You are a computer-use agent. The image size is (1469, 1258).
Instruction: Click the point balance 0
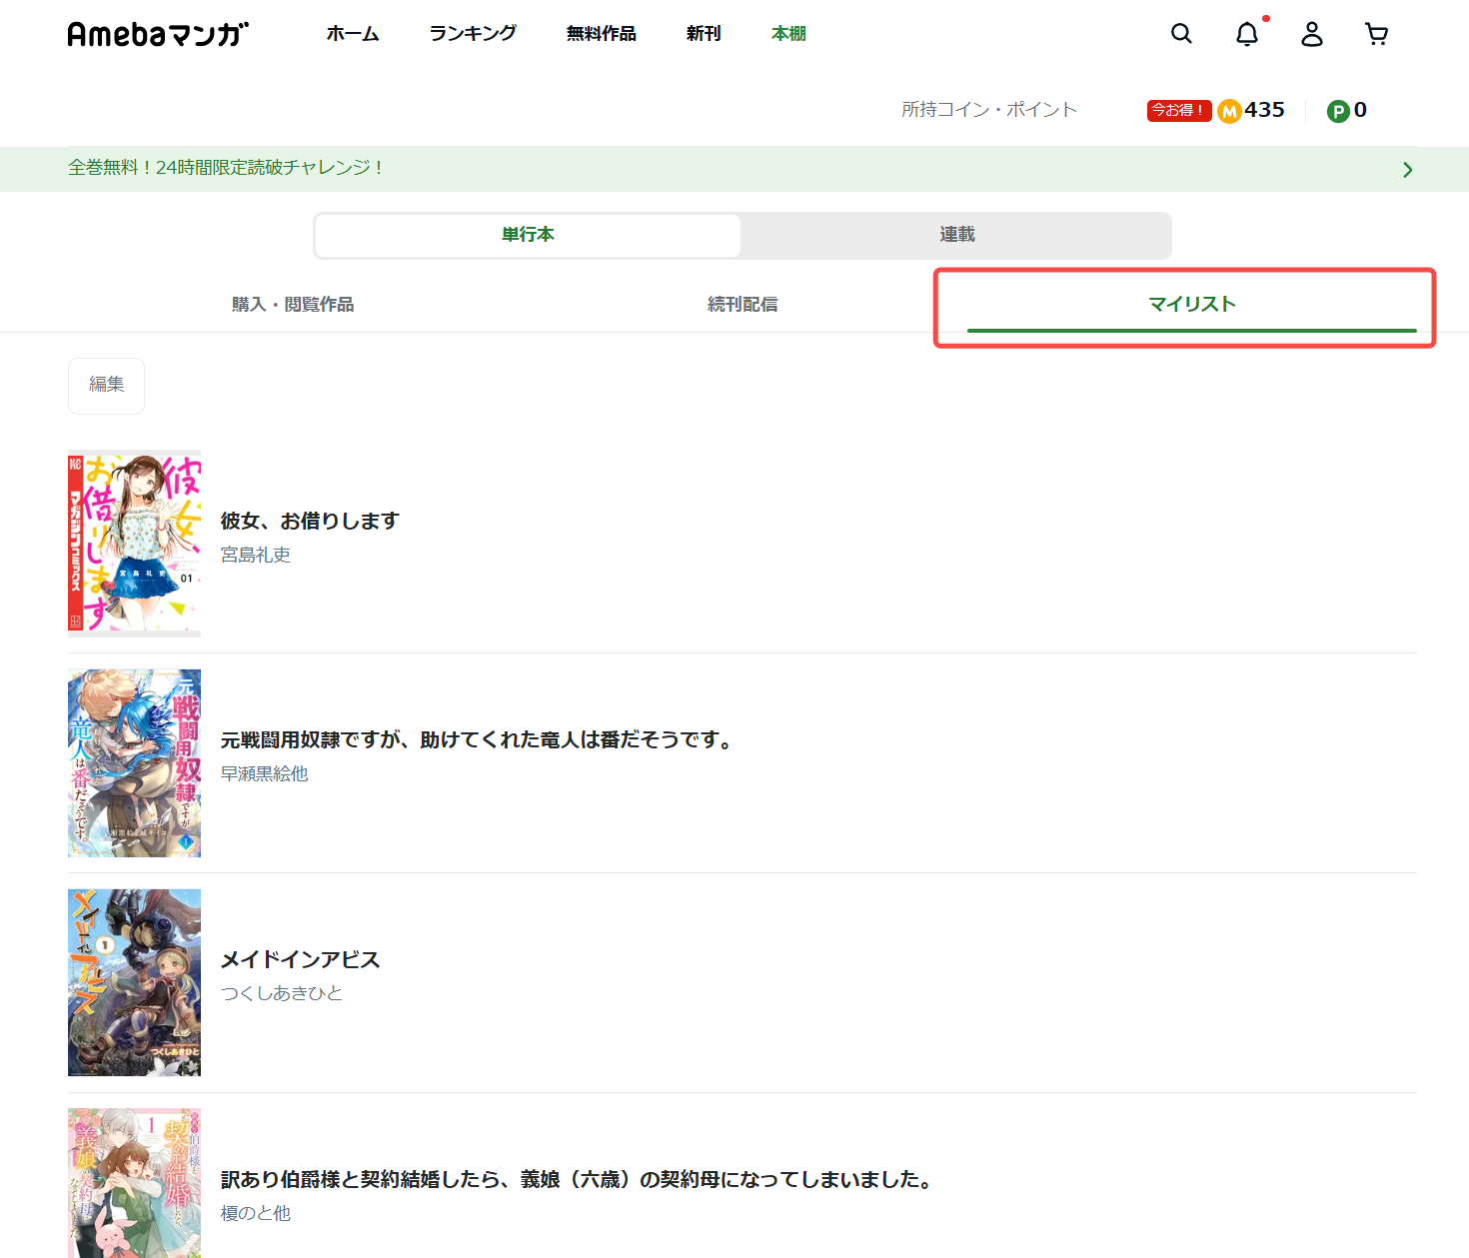point(1360,110)
